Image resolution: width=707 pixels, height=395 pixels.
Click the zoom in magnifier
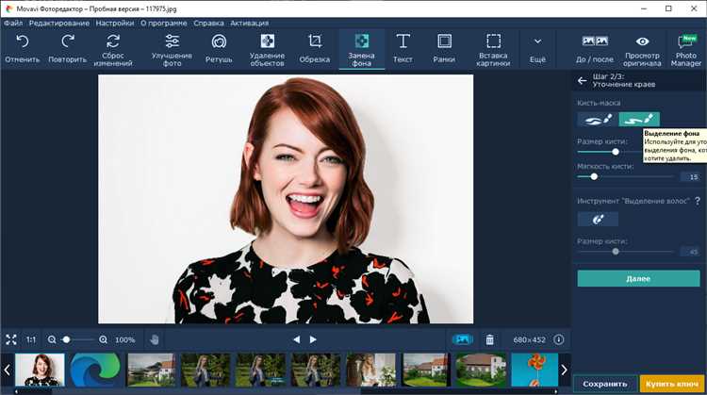click(x=104, y=339)
